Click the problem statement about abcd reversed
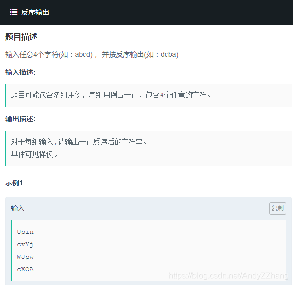Viewport: 293px width, 285px height. point(92,54)
